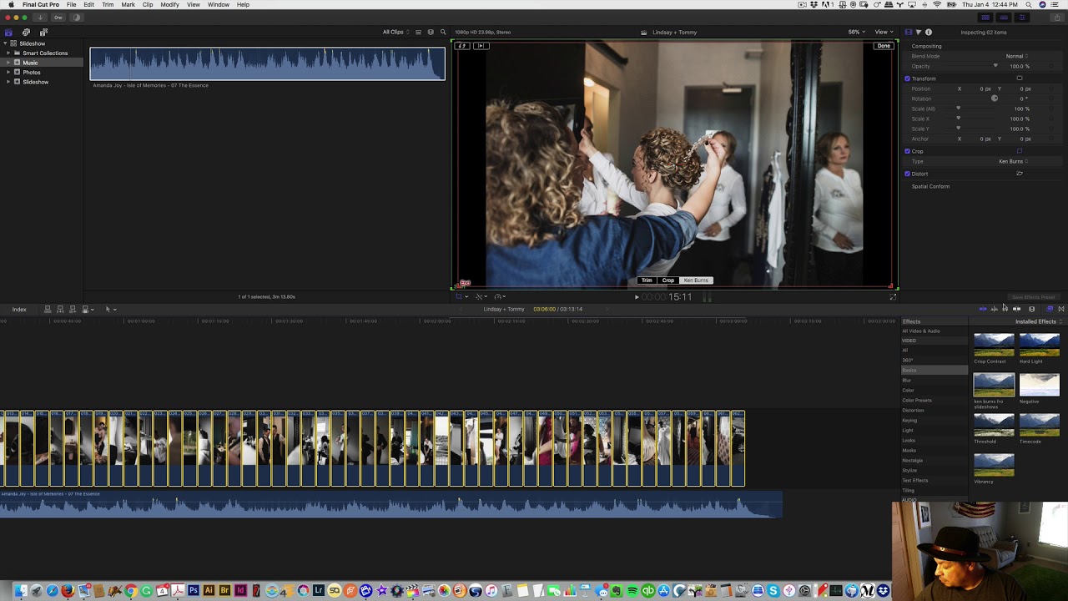Open Chrome from the Dock

click(130, 591)
